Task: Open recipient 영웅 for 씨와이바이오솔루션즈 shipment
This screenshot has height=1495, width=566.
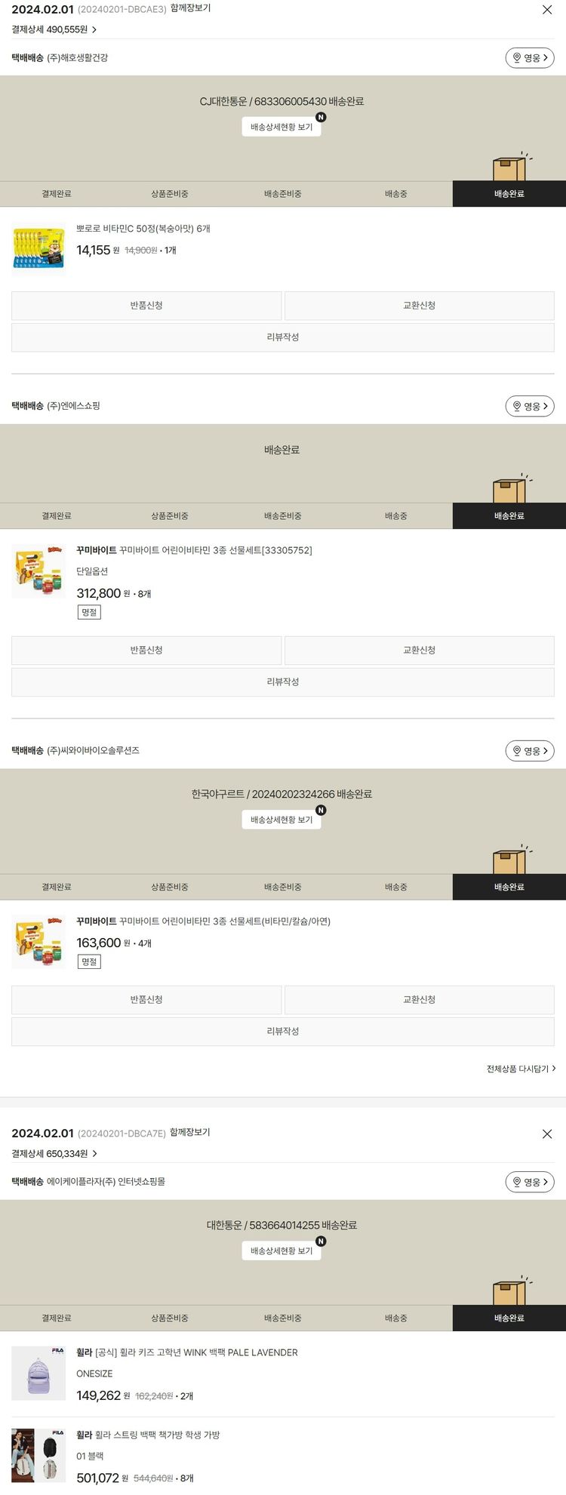Action: pos(530,751)
